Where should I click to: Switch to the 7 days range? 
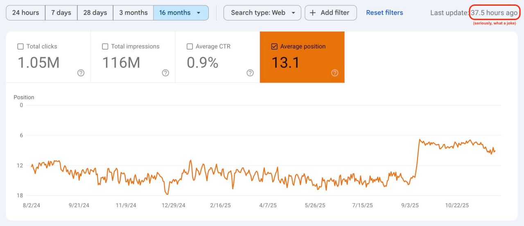point(61,13)
